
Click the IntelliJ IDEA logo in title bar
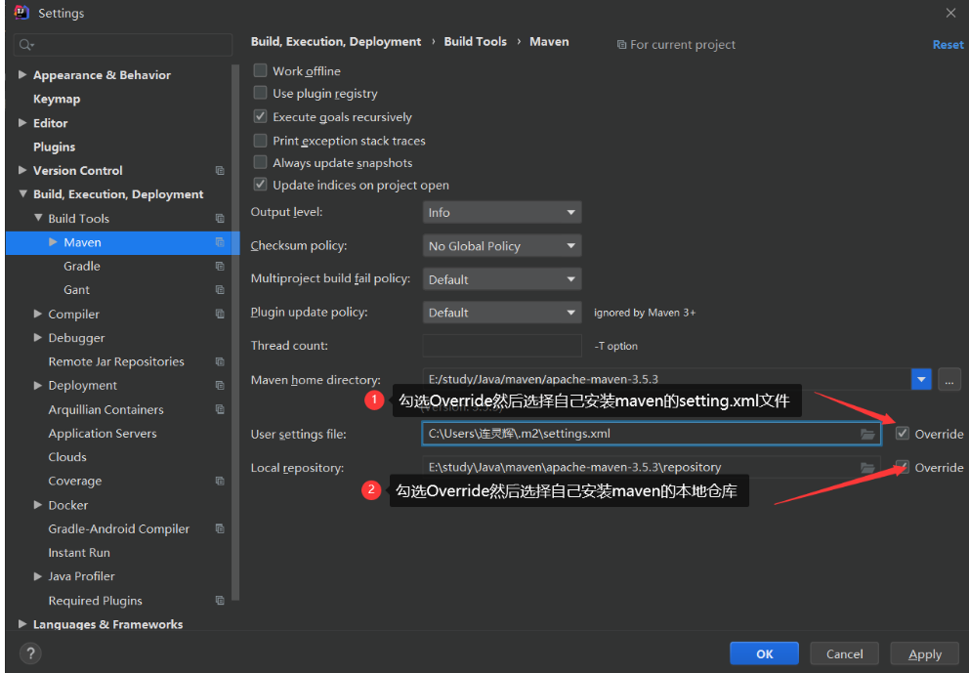click(21, 13)
